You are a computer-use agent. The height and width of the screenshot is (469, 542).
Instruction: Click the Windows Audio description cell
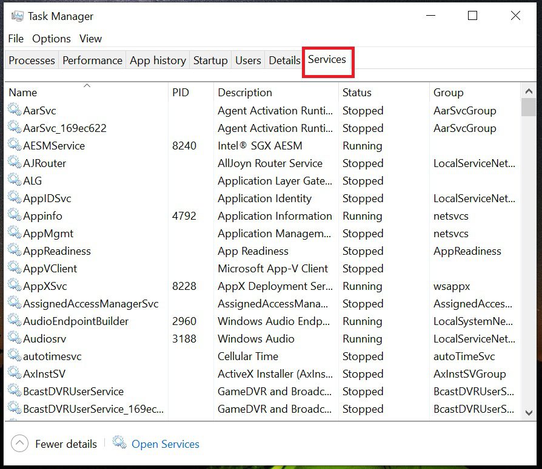pos(256,339)
